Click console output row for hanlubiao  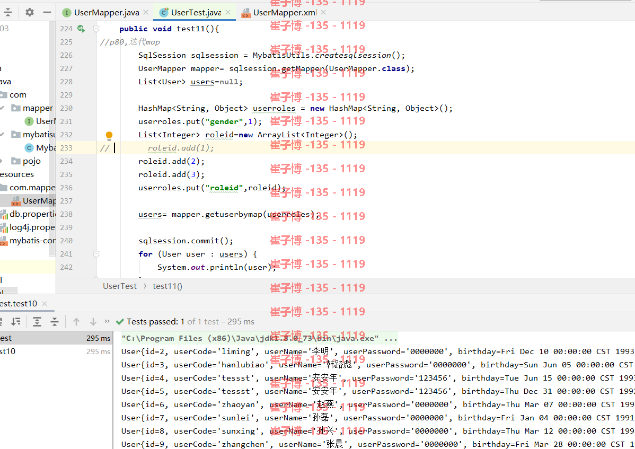pyautogui.click(x=378, y=365)
